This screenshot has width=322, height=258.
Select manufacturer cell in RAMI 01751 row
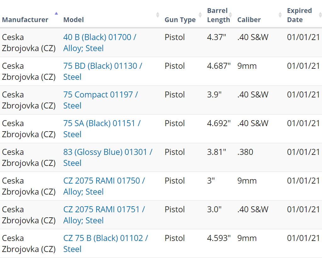[29, 215]
